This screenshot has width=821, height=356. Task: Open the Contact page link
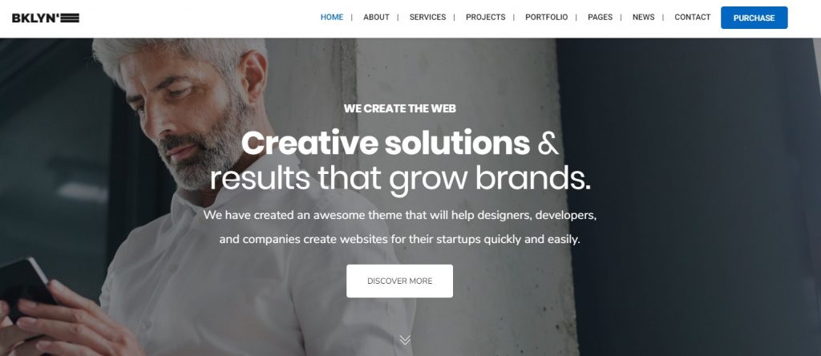tap(692, 18)
